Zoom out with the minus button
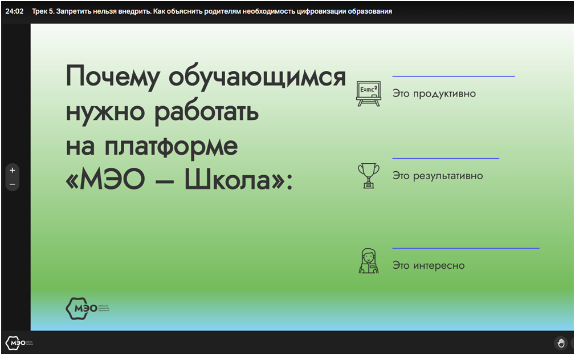The height and width of the screenshot is (355, 575). (12, 184)
